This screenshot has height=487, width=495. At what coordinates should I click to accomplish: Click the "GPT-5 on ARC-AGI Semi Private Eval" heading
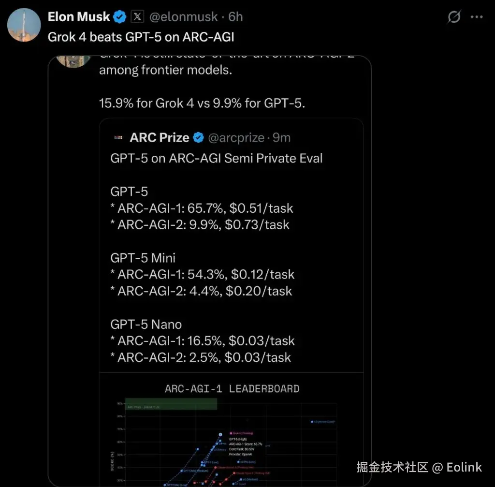[216, 158]
